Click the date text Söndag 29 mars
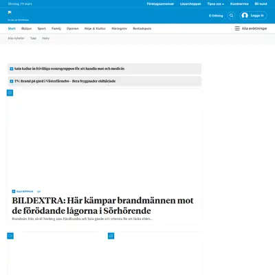Viewport: 275px width, 275px height. (20, 4)
